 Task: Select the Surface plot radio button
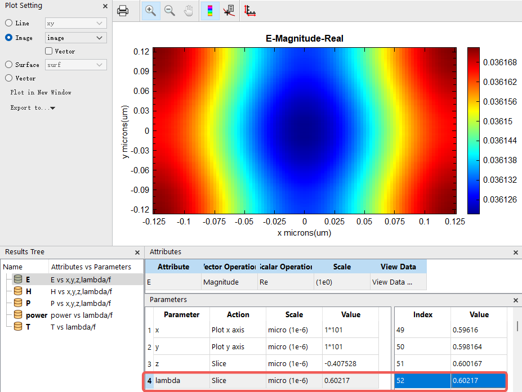click(x=8, y=65)
